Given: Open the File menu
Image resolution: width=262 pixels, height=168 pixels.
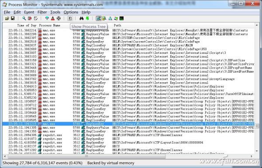Looking at the screenshot, I should coord(7,12).
